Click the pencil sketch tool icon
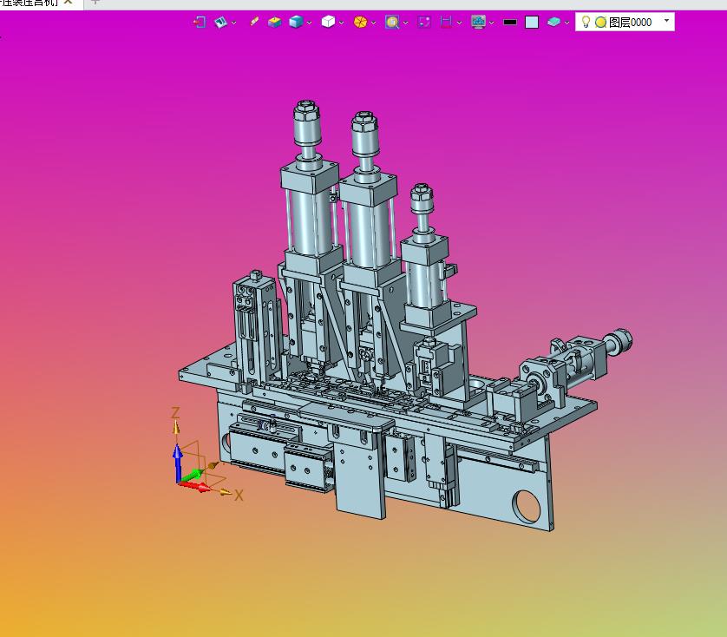 (x=254, y=22)
